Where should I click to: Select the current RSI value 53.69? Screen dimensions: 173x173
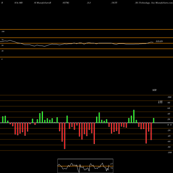click(159, 41)
